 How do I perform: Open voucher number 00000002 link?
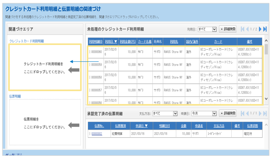pos(97,134)
